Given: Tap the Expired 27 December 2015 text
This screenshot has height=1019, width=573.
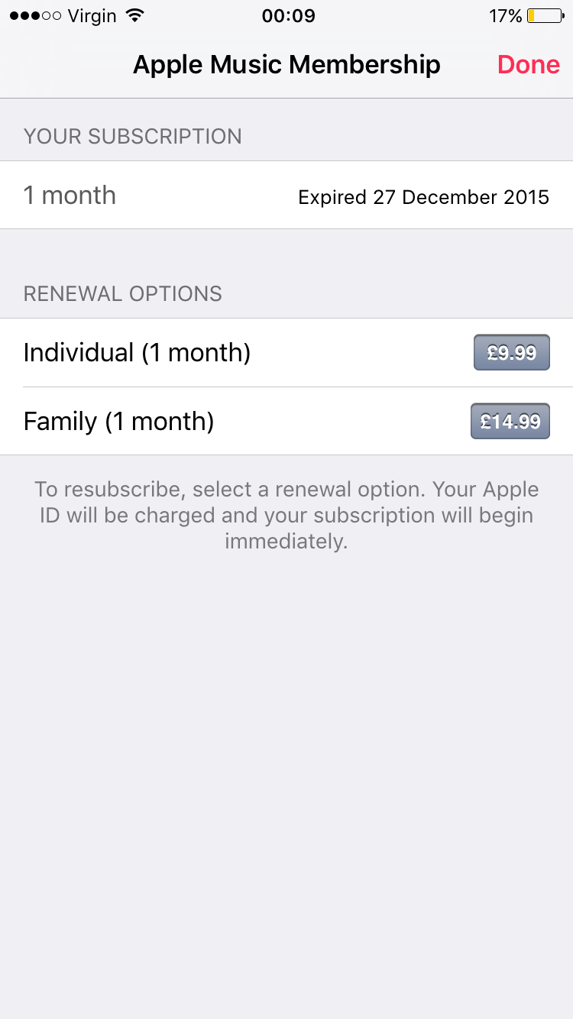Looking at the screenshot, I should (x=423, y=197).
